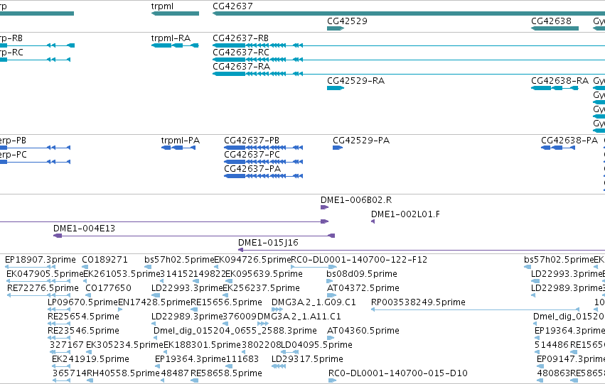605x384 pixels.
Task: Click the EK094726.5prime EST label
Action: pos(252,260)
